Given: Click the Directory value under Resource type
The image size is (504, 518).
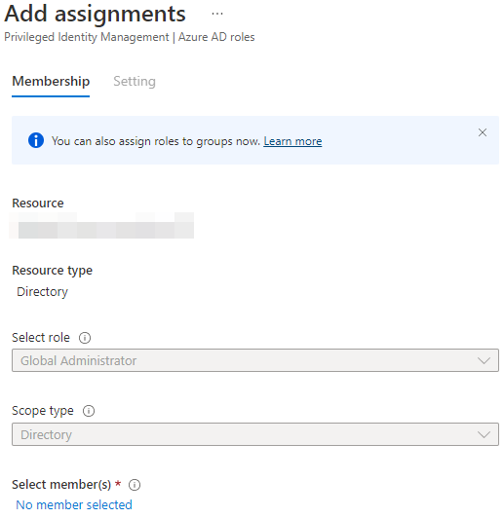Looking at the screenshot, I should pyautogui.click(x=42, y=292).
